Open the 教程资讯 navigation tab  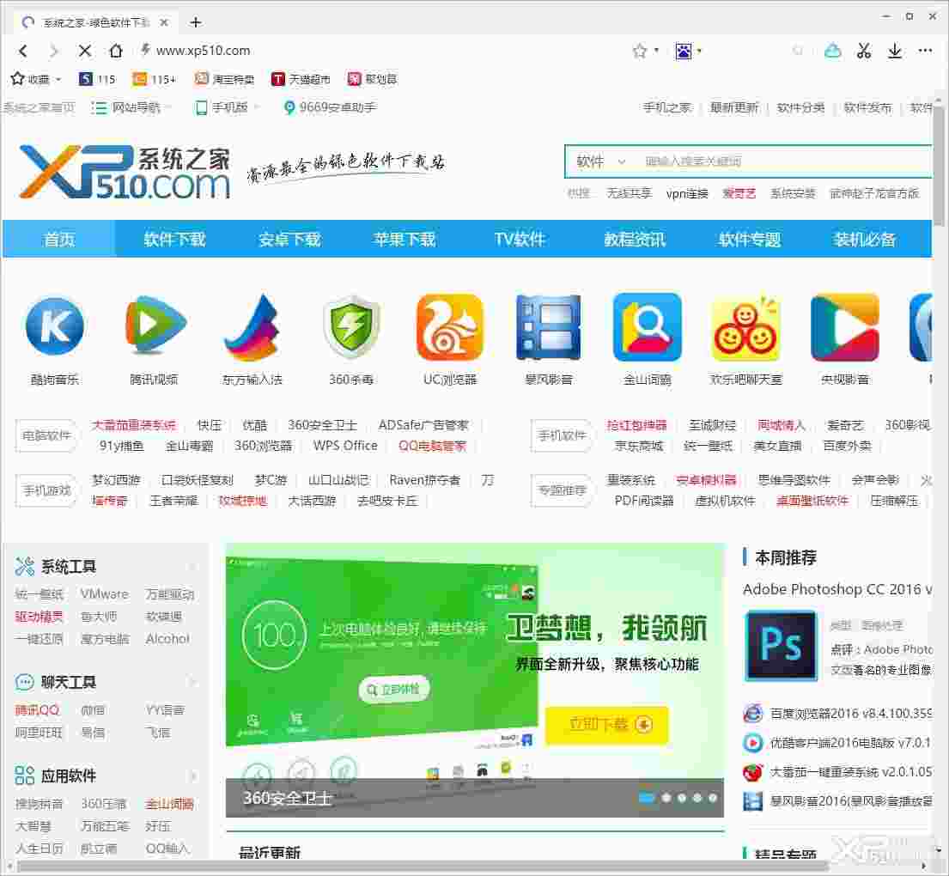(x=635, y=239)
